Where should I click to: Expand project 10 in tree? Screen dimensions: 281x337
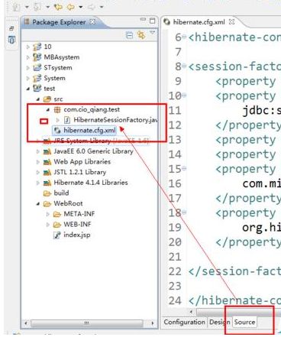pyautogui.click(x=28, y=47)
